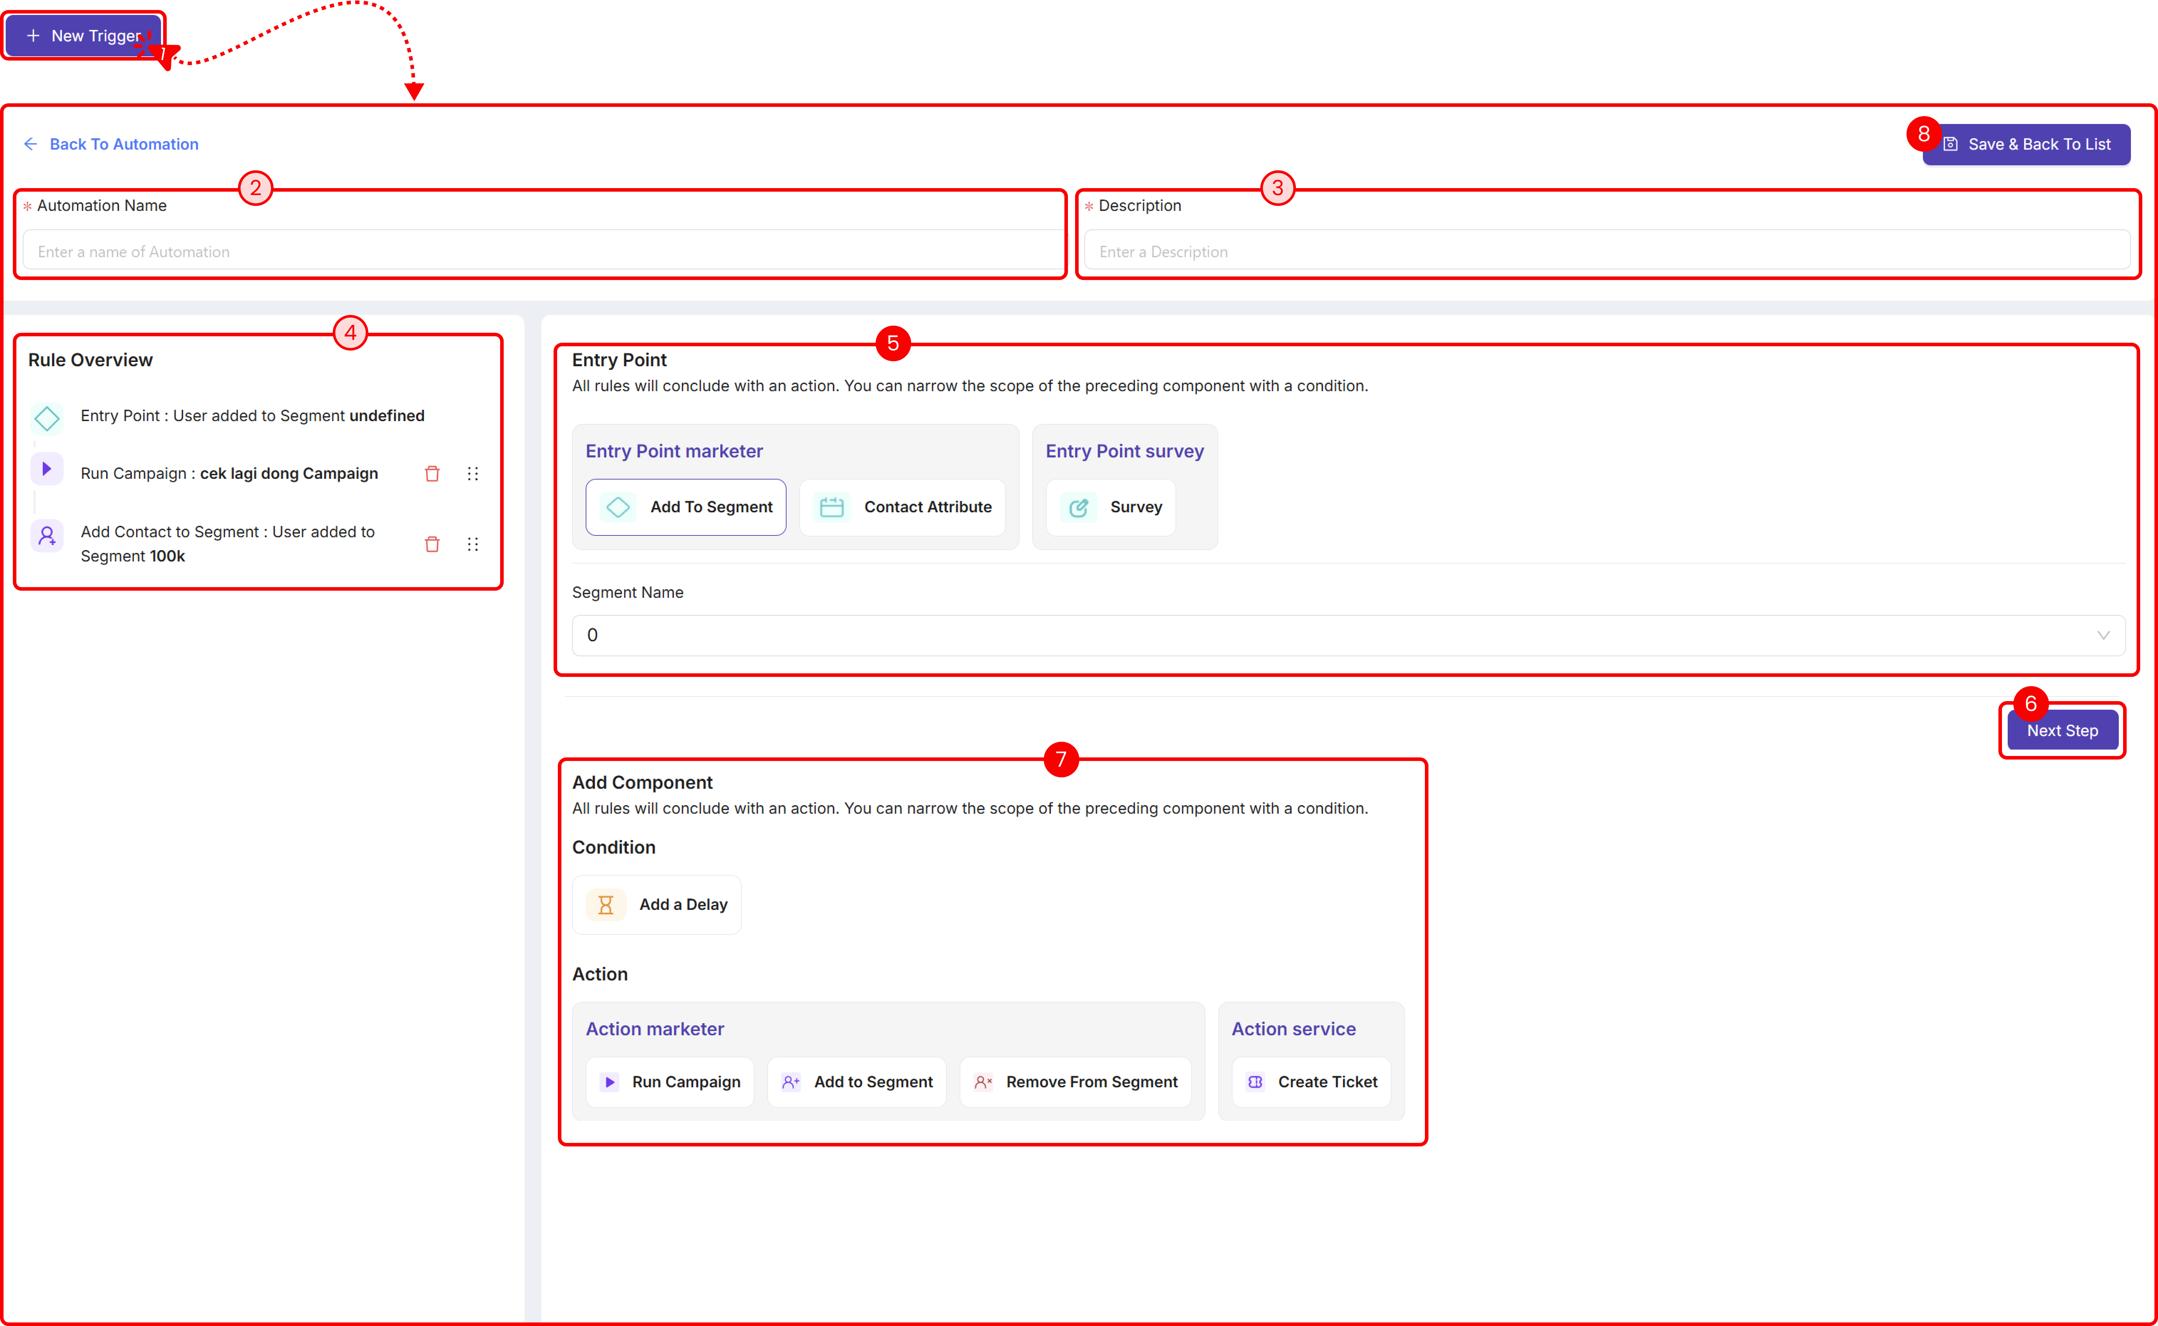Click the hourglass Add a Delay icon
2158x1326 pixels.
[605, 904]
